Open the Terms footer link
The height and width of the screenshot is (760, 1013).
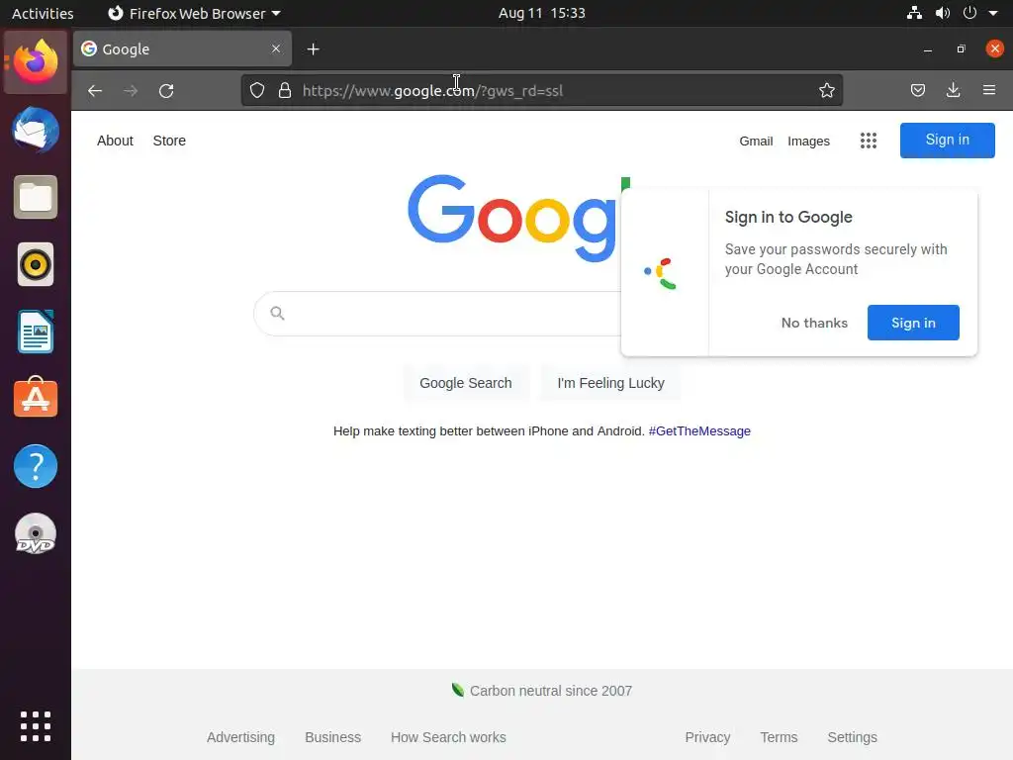click(x=779, y=737)
